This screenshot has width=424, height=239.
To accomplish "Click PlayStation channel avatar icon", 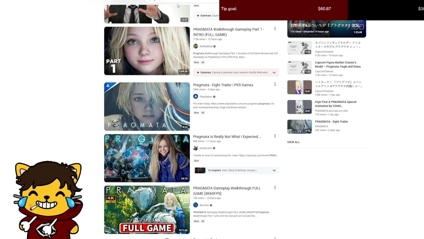I will click(195, 97).
